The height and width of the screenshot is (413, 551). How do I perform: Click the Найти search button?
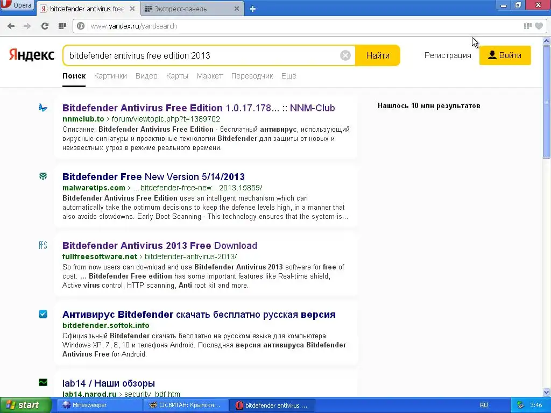click(378, 55)
